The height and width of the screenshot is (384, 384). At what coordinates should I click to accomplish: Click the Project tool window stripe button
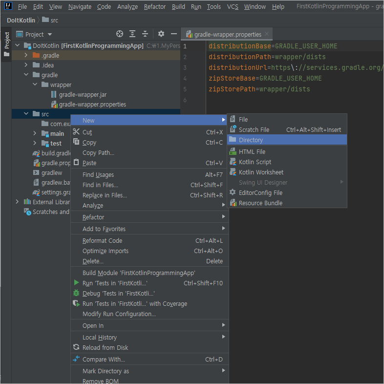pyautogui.click(x=7, y=44)
